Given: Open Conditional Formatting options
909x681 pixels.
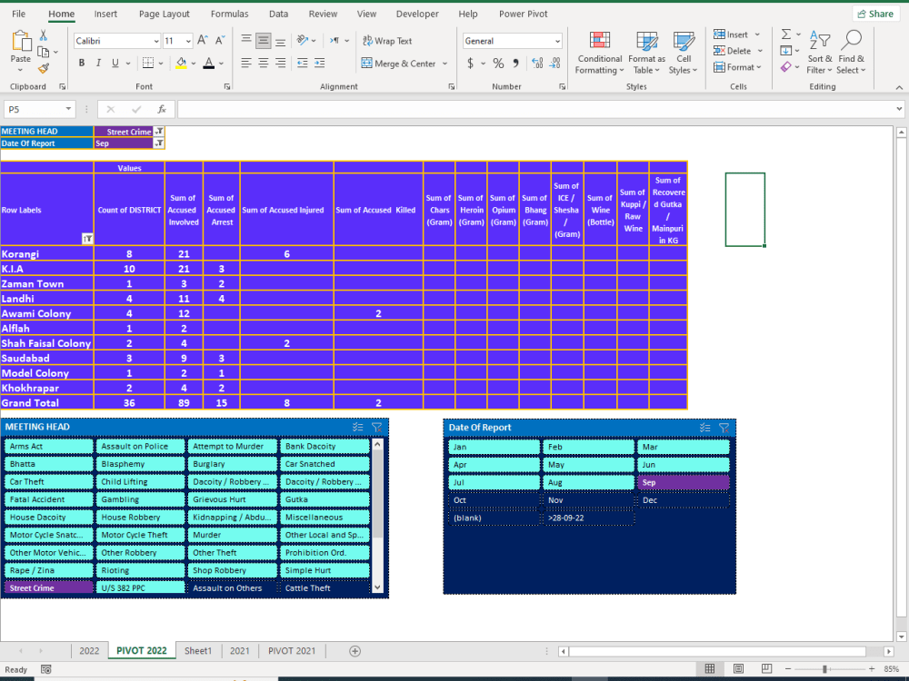Looking at the screenshot, I should coord(599,53).
